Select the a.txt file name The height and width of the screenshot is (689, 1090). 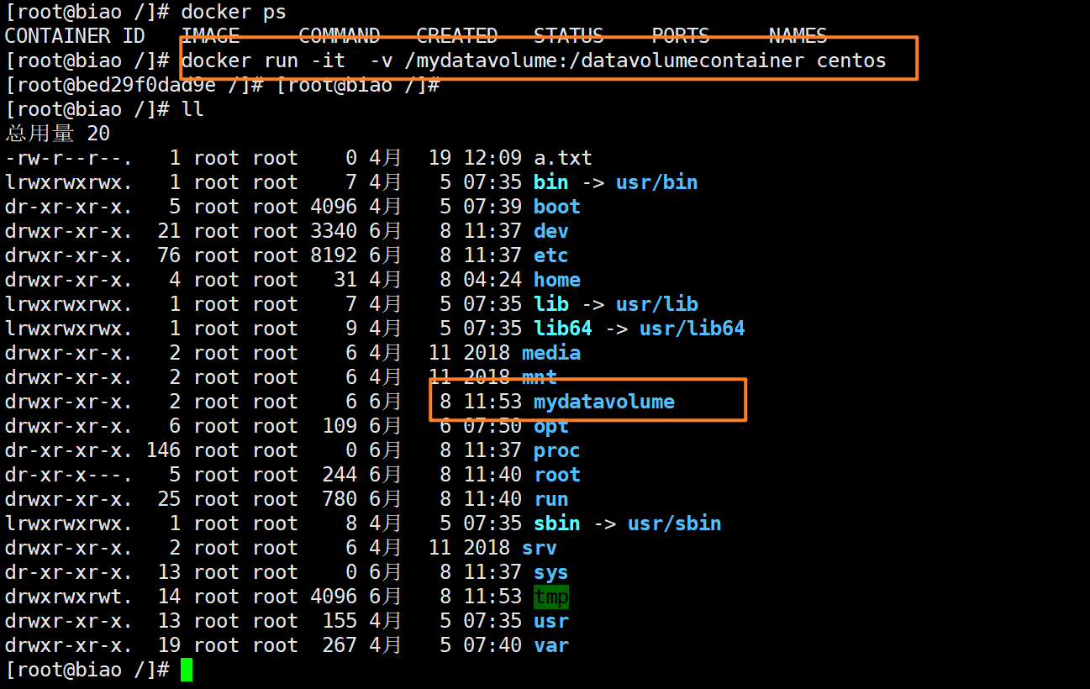tap(563, 158)
